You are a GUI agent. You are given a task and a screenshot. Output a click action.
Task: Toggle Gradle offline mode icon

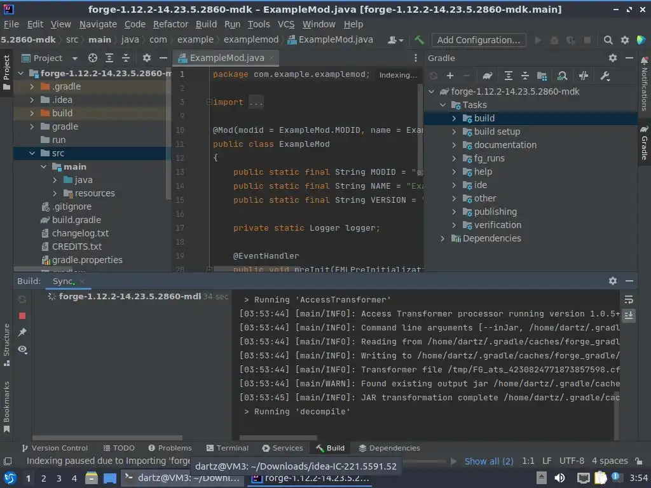click(x=584, y=76)
